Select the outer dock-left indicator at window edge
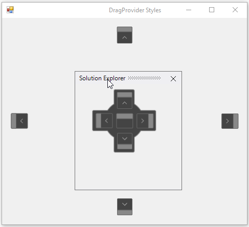Viewport: 249px width, 227px height. (x=19, y=121)
